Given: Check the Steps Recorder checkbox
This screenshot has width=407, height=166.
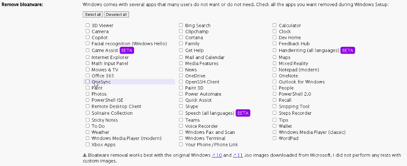Looking at the screenshot, I should pyautogui.click(x=275, y=113).
